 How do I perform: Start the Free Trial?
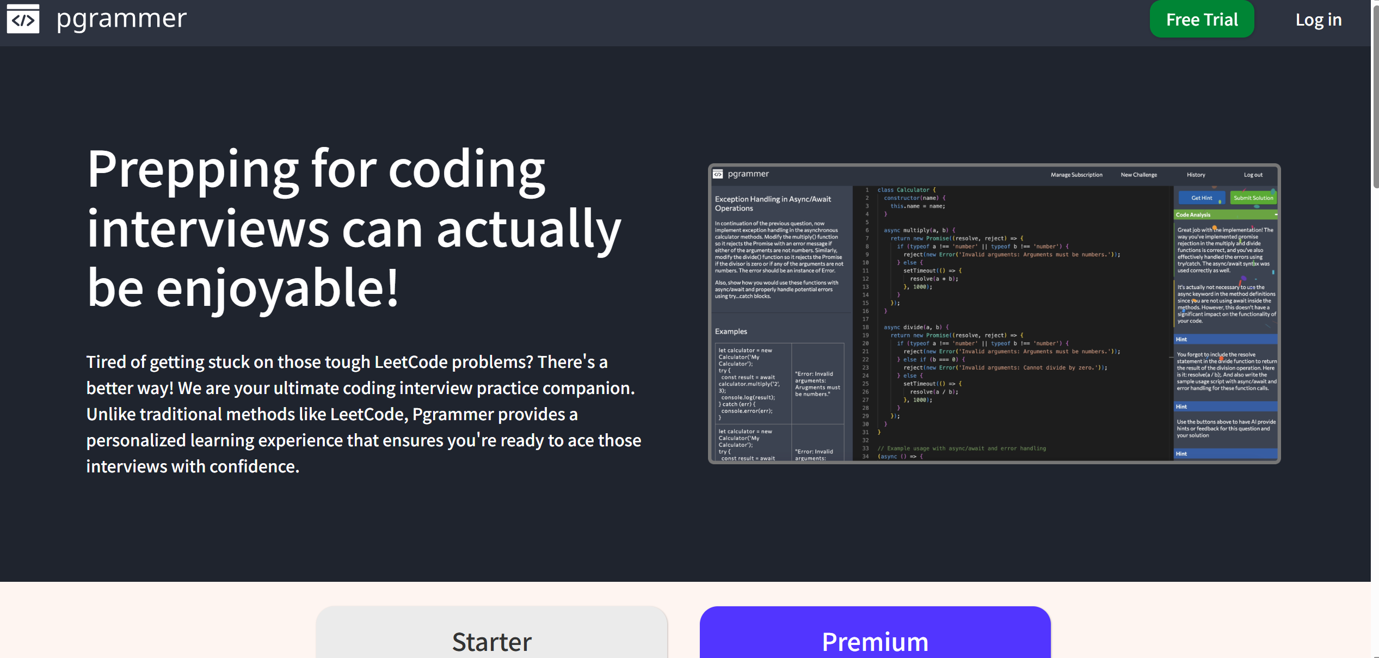[1202, 20]
